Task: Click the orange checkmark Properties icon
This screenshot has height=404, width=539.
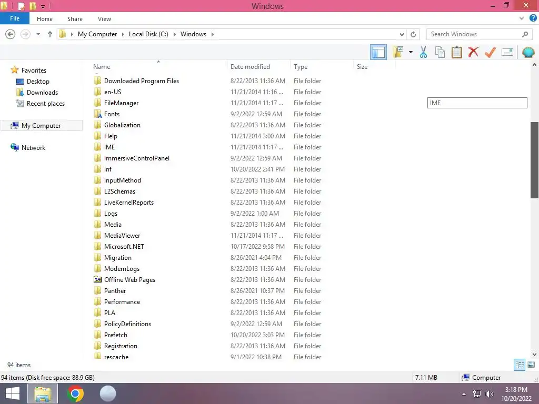Action: [x=490, y=52]
